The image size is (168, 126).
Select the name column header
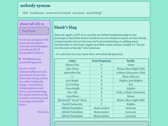[x=72, y=61]
